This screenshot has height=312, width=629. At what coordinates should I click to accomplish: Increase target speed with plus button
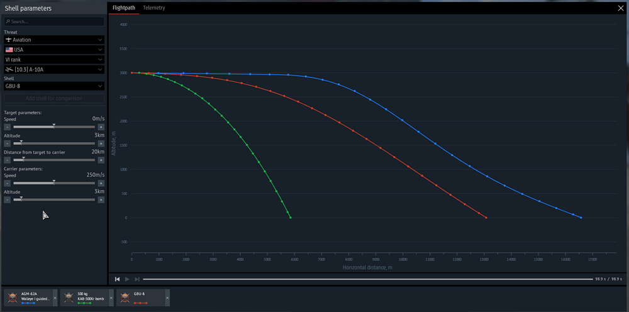coord(101,127)
